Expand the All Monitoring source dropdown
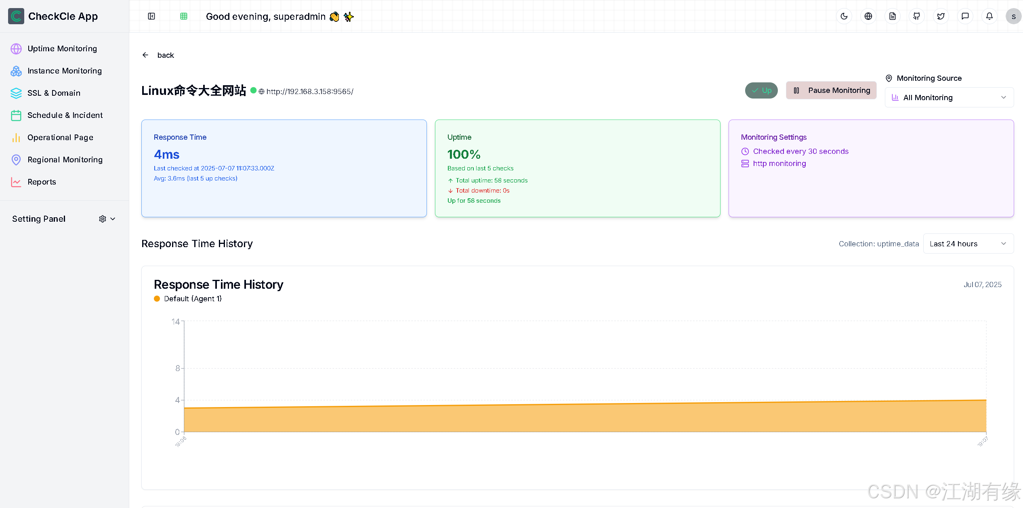The image size is (1023, 508). click(x=949, y=97)
